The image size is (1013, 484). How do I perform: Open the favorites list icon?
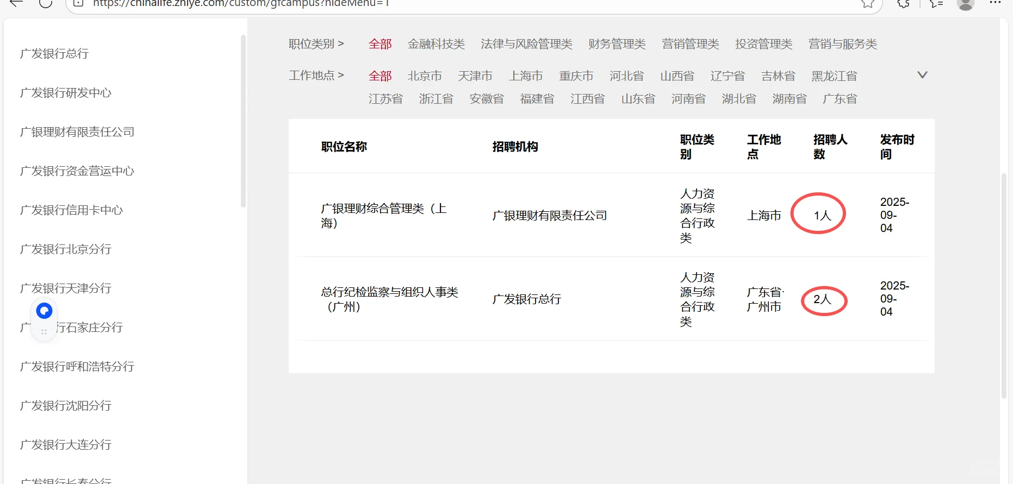(936, 3)
